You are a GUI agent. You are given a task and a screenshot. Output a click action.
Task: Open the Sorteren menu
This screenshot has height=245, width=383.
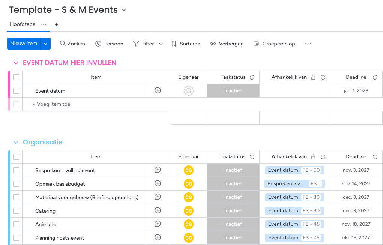click(186, 44)
